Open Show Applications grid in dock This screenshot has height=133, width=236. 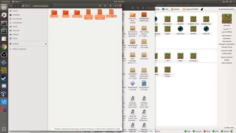click(x=4, y=129)
